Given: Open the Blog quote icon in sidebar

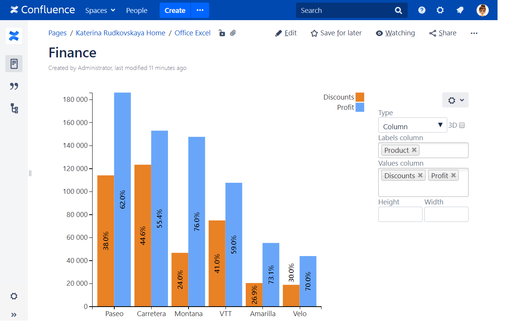Looking at the screenshot, I should [14, 86].
